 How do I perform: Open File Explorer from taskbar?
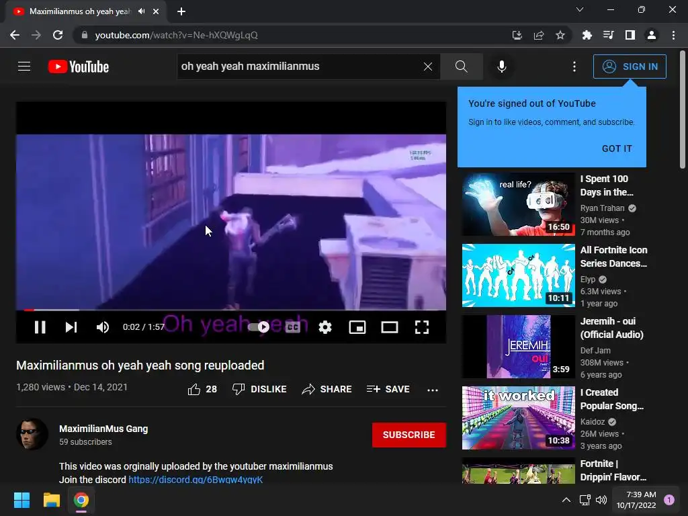pos(51,500)
